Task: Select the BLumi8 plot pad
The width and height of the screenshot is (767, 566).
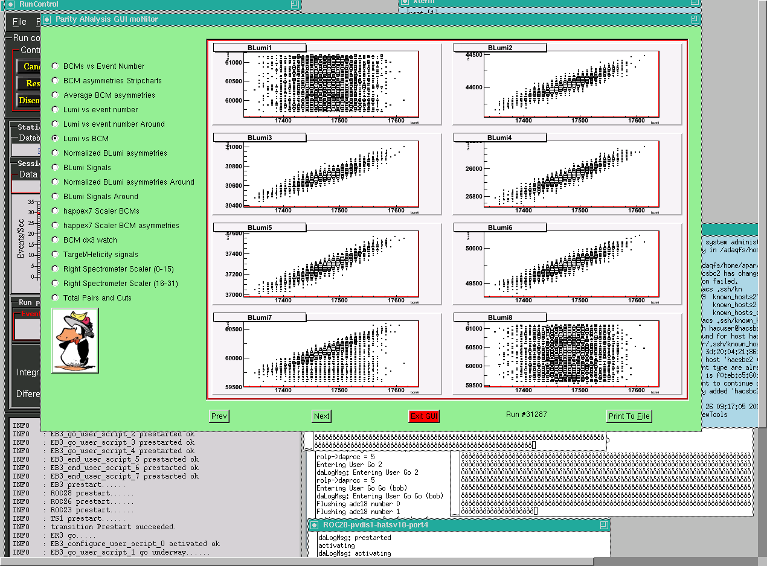Action: [567, 353]
